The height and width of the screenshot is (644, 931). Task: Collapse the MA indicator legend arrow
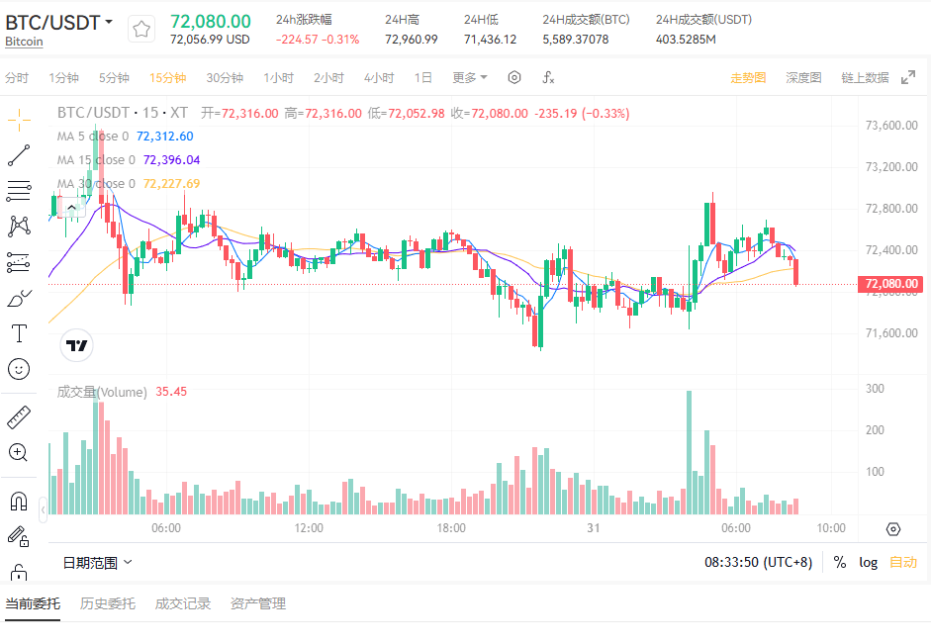(x=84, y=207)
